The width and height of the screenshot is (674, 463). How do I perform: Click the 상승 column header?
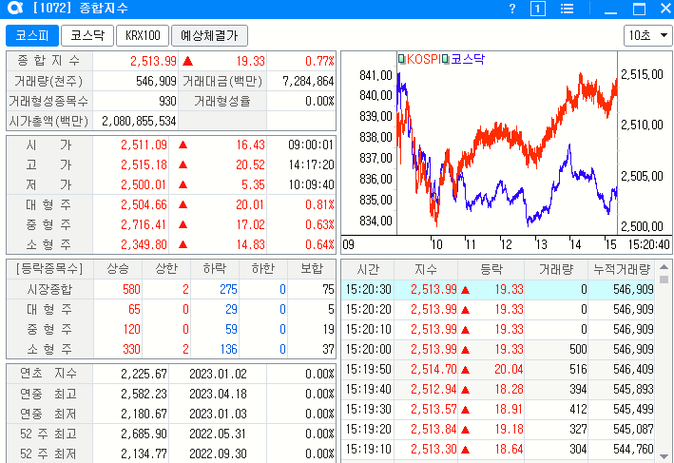[118, 269]
